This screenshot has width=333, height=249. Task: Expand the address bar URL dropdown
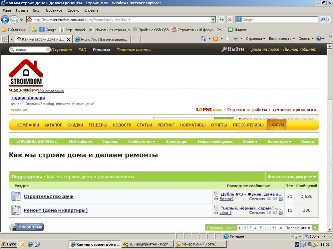213,20
